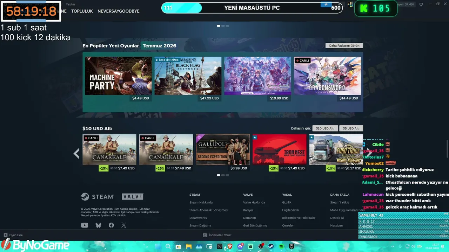Image resolution: width=449 pixels, height=252 pixels.
Task: Click the Valve logo in the footer
Action: click(x=133, y=197)
